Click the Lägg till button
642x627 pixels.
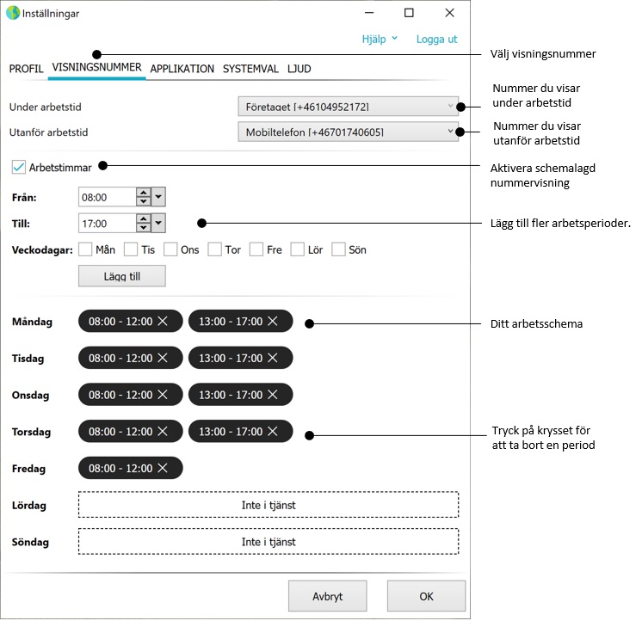[x=122, y=276]
